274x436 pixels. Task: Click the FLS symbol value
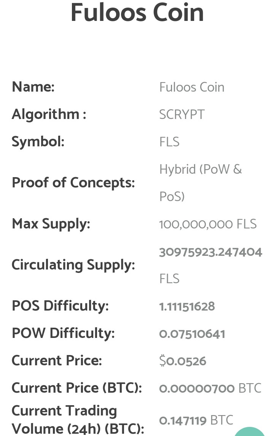(x=169, y=142)
